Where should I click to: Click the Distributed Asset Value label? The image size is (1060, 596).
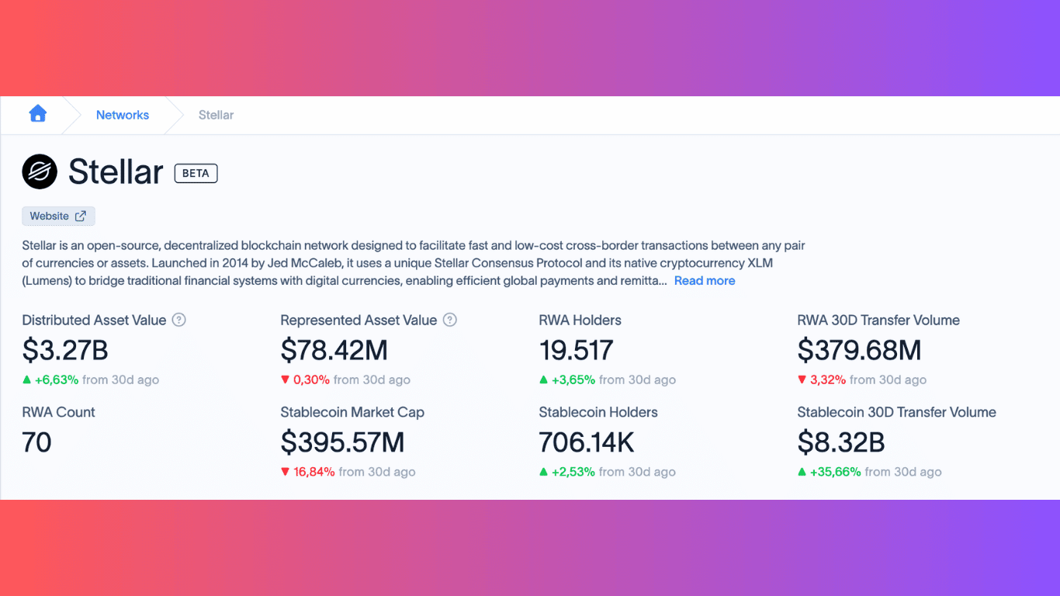(x=94, y=320)
